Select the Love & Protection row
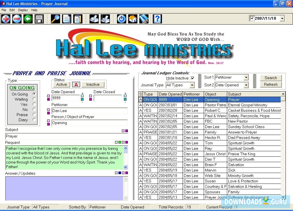This screenshot has width=293, height=211. 209,181
